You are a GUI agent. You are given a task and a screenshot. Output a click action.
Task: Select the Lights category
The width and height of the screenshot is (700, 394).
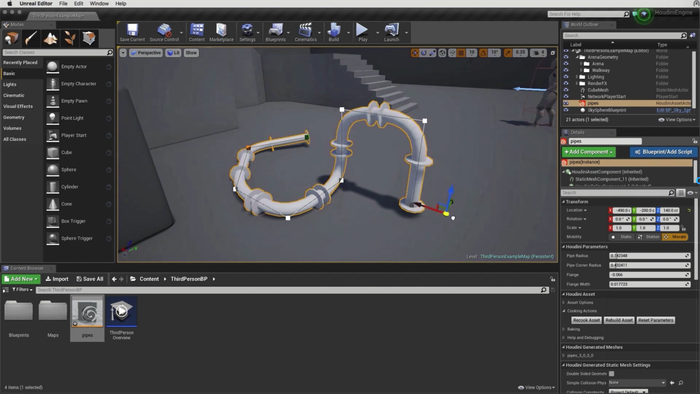10,84
